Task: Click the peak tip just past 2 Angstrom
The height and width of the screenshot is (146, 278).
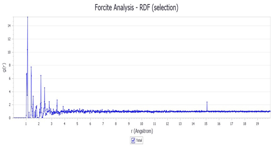Action: click(x=41, y=76)
